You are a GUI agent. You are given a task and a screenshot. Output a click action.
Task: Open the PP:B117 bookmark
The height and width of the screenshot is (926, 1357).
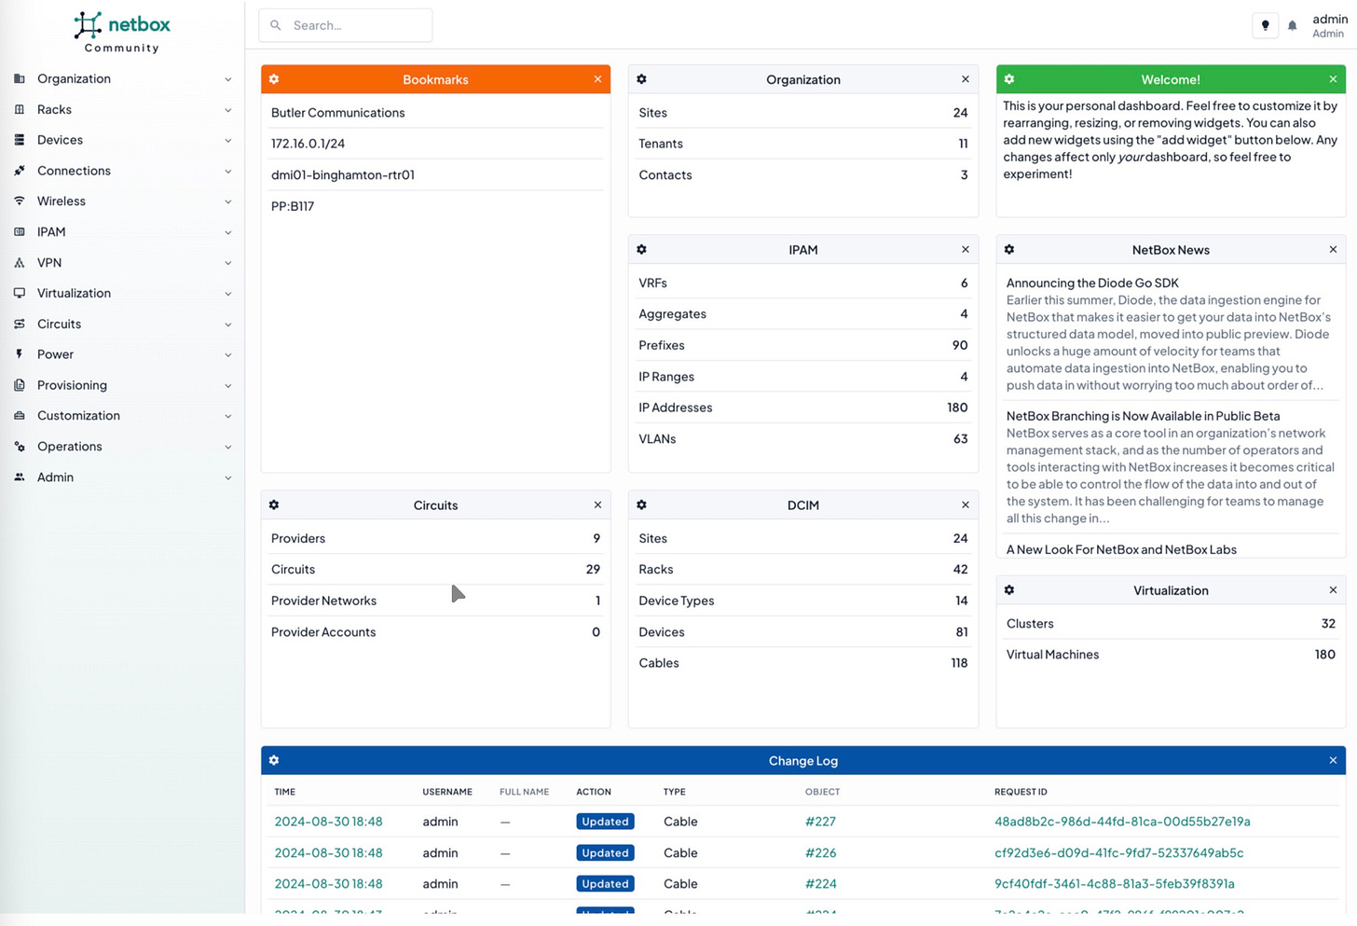[292, 206]
